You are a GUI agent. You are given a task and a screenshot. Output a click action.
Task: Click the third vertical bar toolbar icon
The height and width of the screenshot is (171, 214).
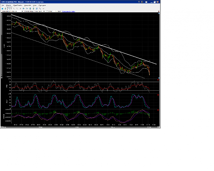[30, 9]
